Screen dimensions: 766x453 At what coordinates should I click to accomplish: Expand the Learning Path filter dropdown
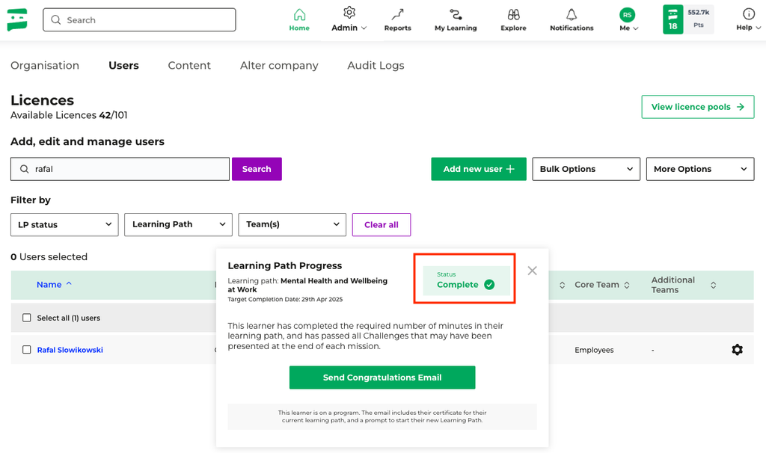tap(178, 224)
